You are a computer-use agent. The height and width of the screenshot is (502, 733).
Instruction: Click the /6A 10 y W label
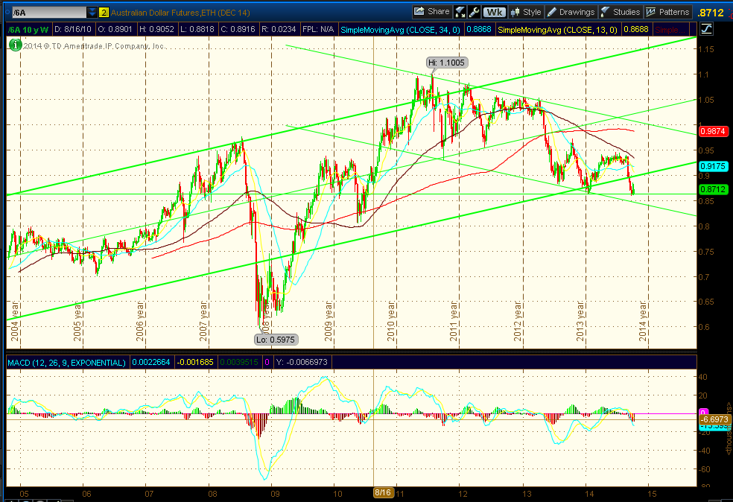coord(28,30)
